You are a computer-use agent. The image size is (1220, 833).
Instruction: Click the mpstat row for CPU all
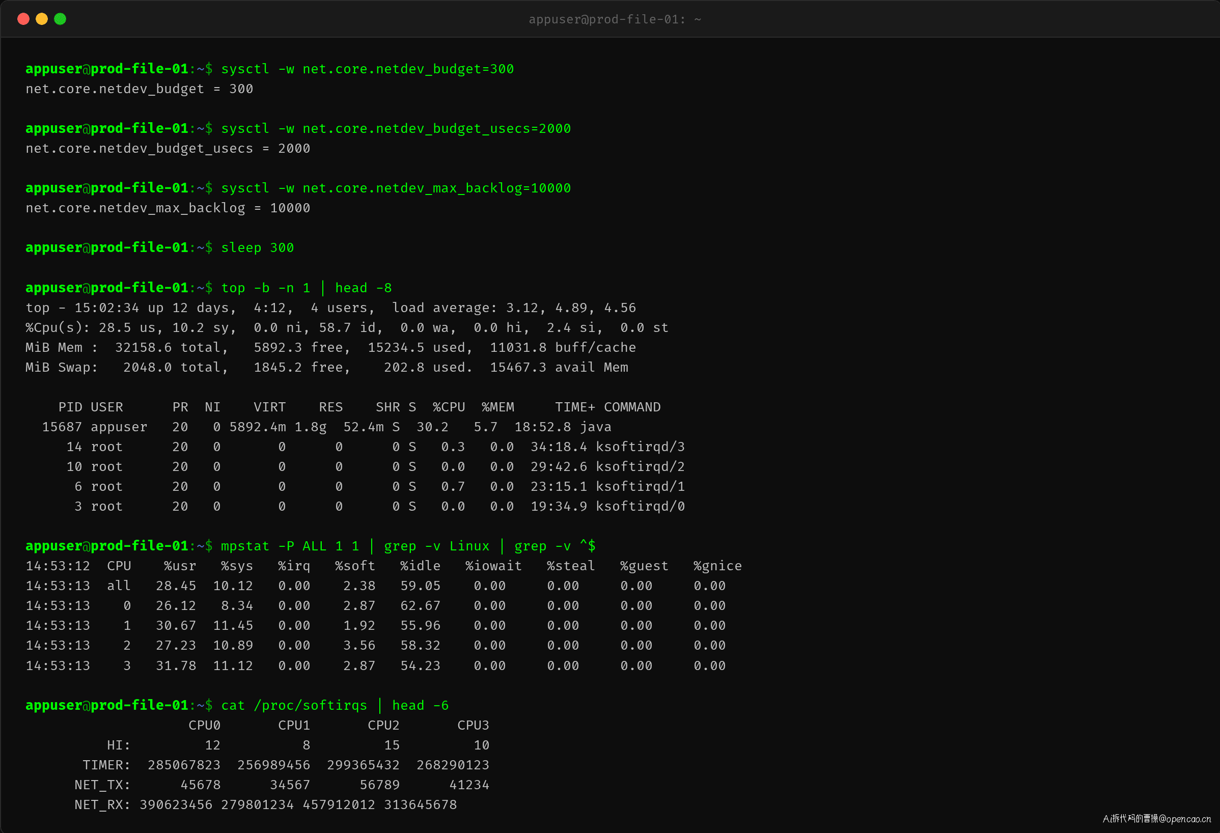375,586
